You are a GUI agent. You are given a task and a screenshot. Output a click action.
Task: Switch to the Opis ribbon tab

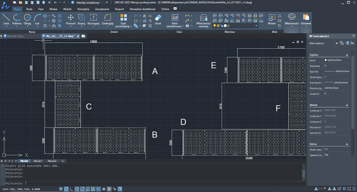click(41, 9)
